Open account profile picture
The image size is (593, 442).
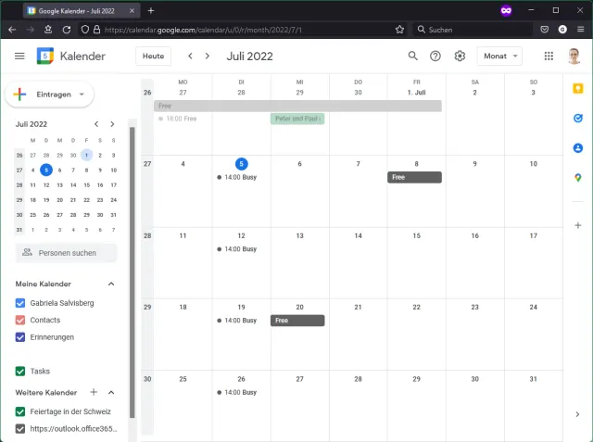[x=574, y=56]
